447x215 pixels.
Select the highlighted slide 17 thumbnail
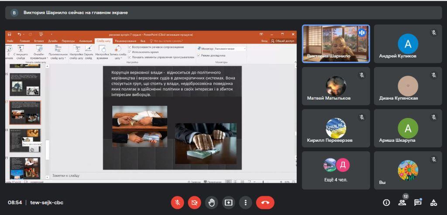coord(25,113)
